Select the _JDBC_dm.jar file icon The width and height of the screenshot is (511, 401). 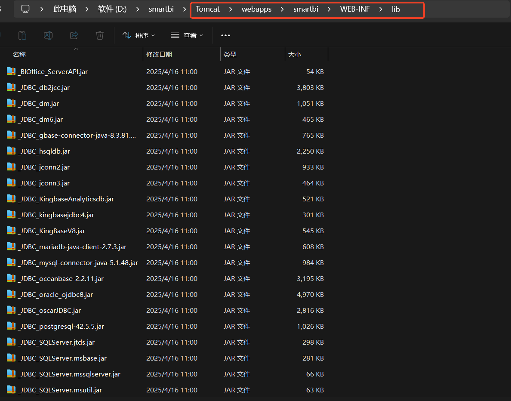pyautogui.click(x=11, y=103)
